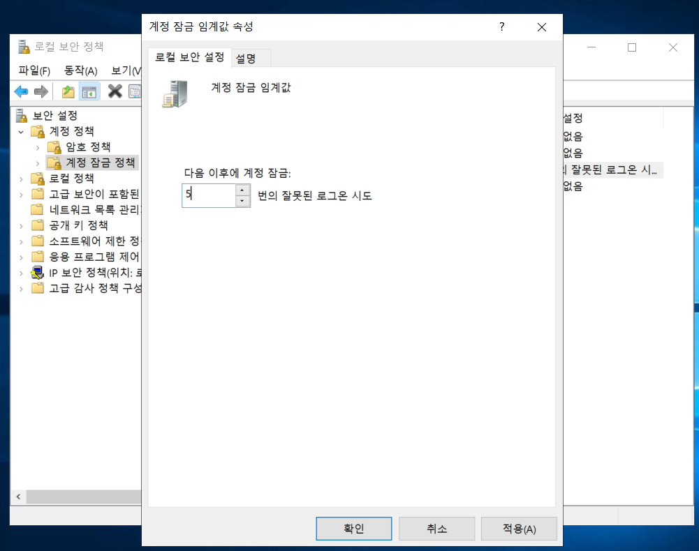Select the 네트워크 목록 관리자 tree item

[x=96, y=209]
